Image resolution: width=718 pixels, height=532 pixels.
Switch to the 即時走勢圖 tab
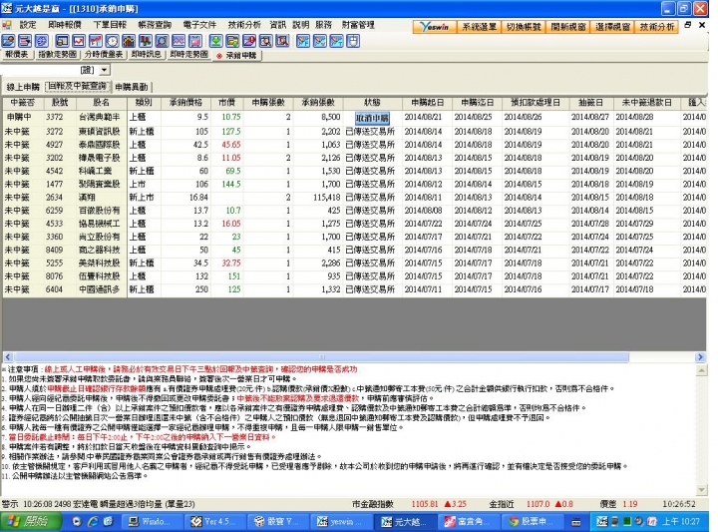(188, 55)
